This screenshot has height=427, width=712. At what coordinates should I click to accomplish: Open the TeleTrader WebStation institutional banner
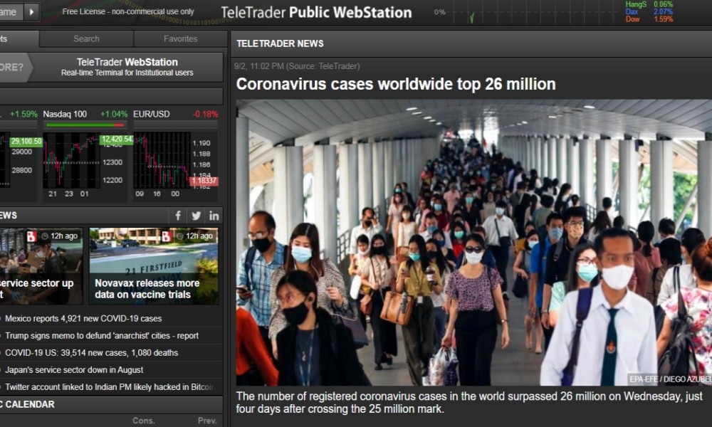tap(126, 67)
